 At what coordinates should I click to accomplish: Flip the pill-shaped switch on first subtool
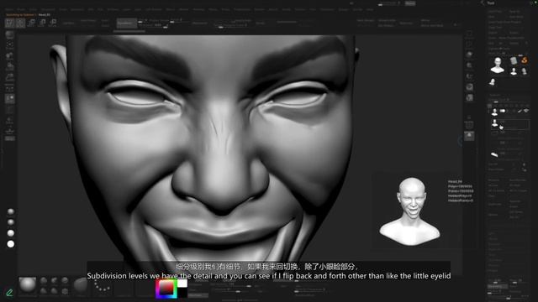[503, 111]
